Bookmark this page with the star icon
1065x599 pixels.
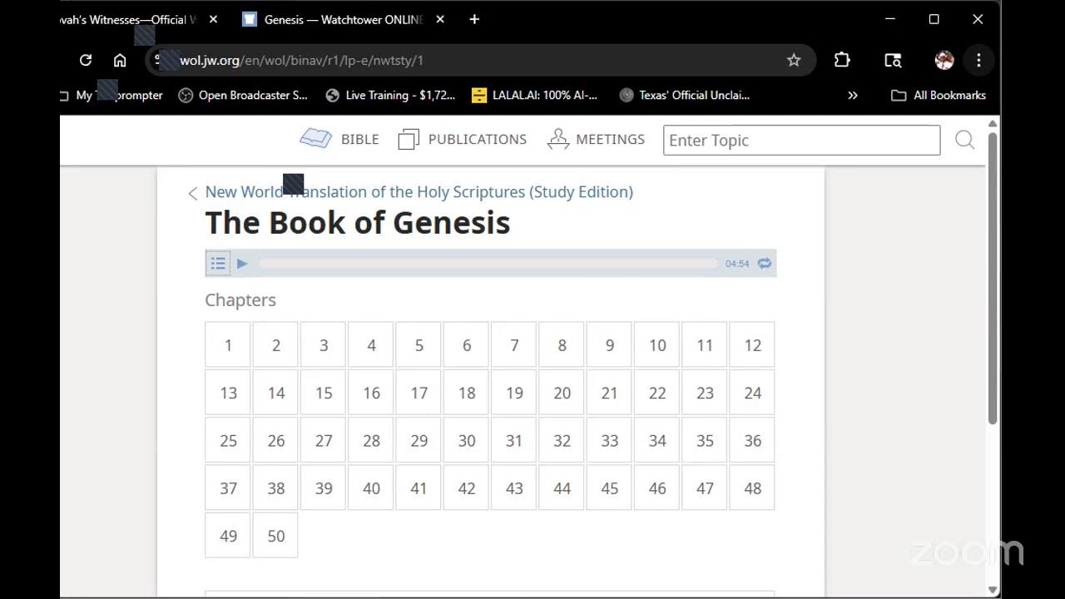coord(794,60)
